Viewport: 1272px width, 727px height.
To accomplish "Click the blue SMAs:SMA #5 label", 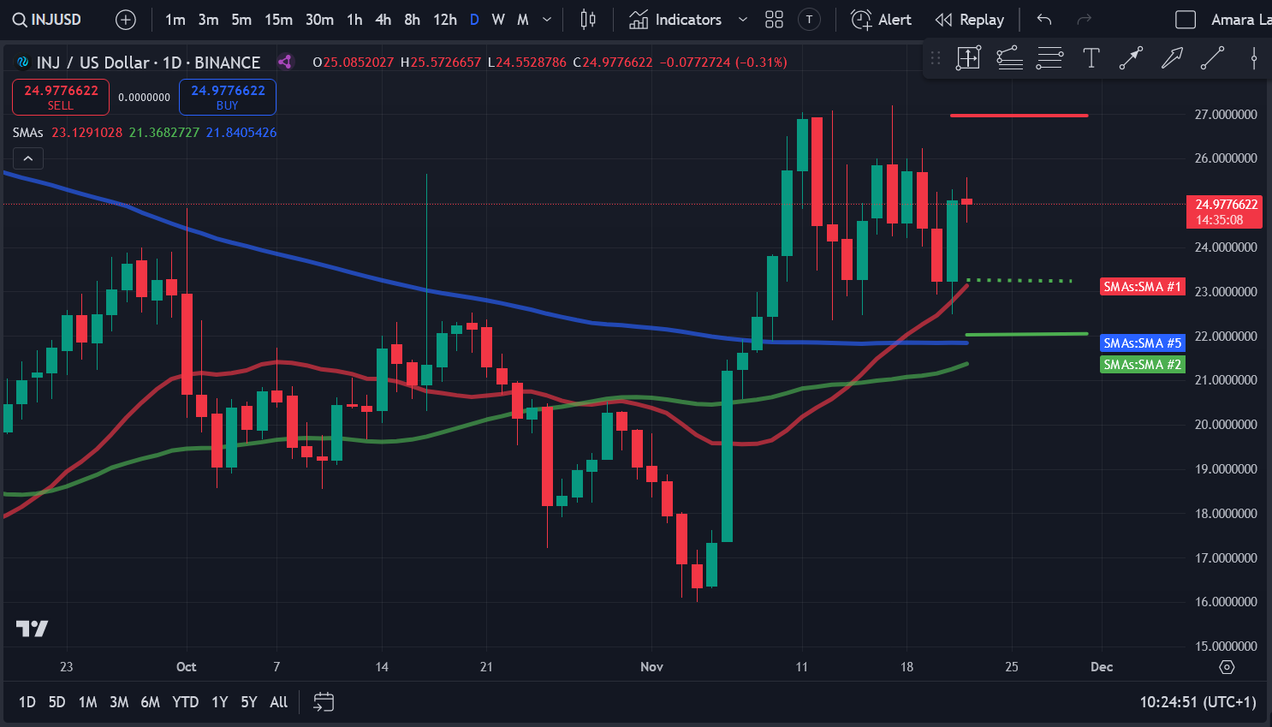I will pos(1143,343).
